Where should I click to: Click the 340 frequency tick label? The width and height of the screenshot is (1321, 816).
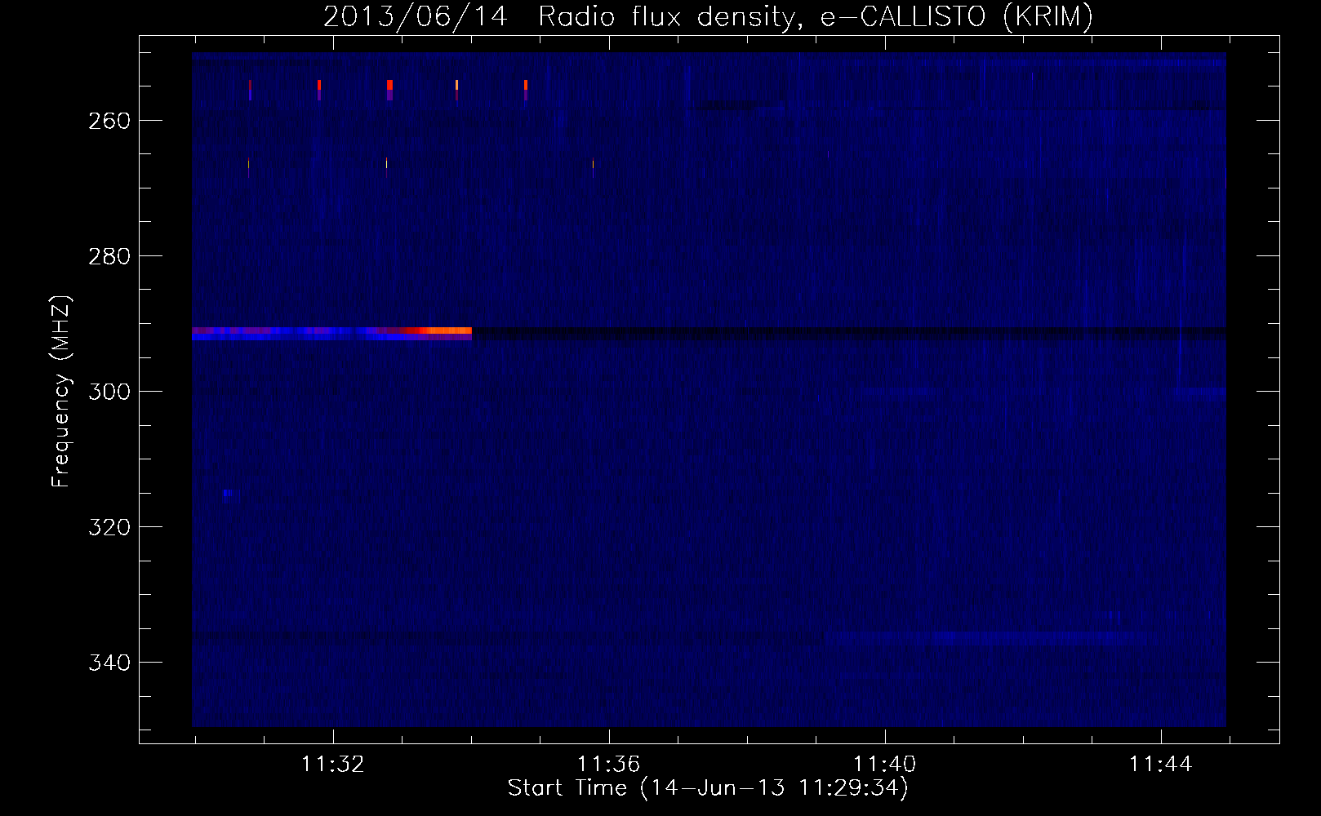tap(109, 663)
